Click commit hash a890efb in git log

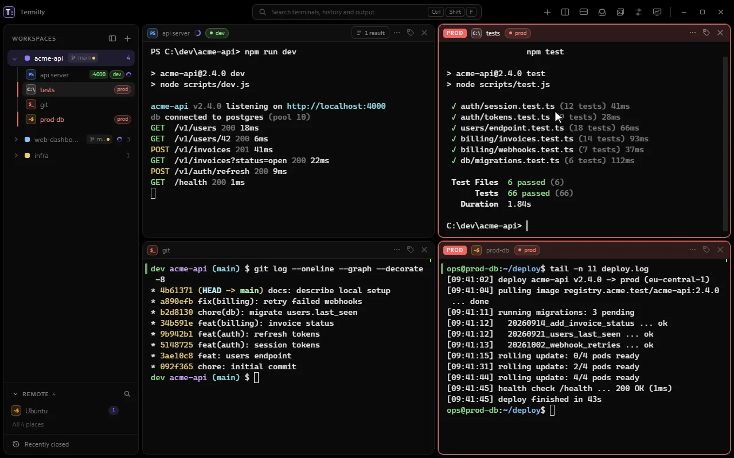tap(177, 301)
